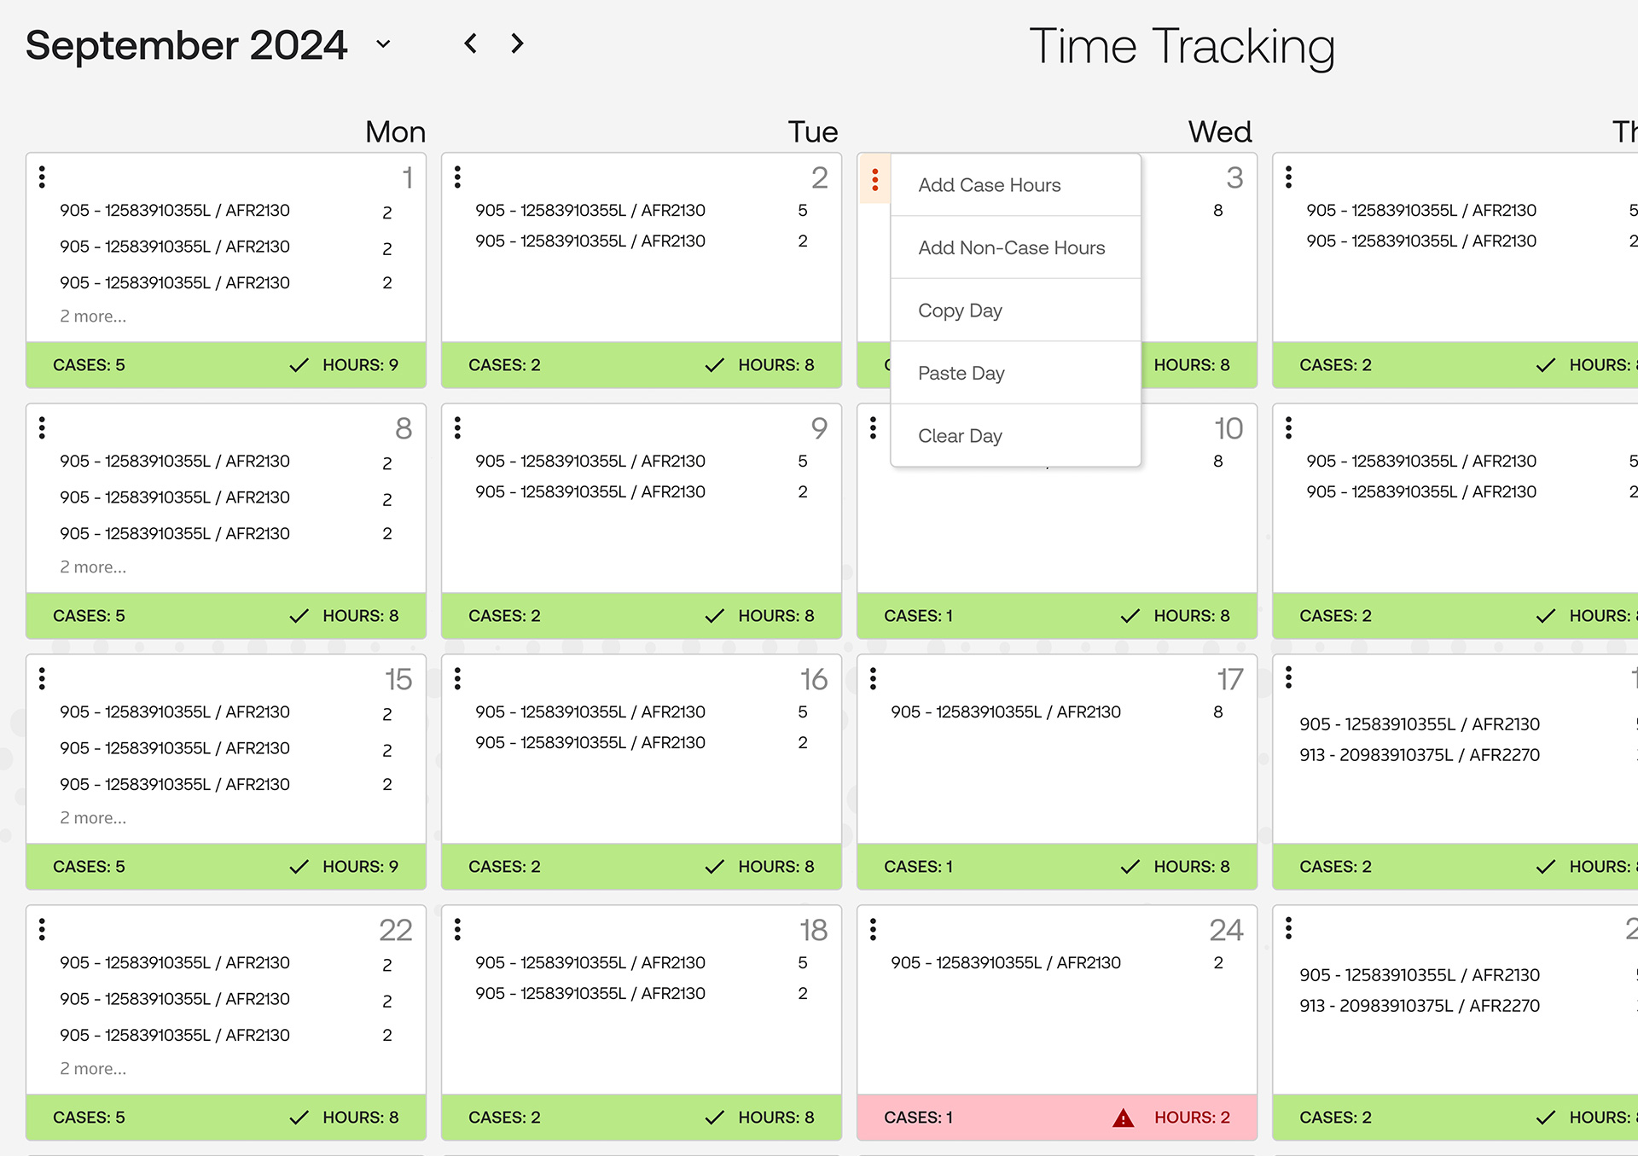1638x1156 pixels.
Task: Open the three-dot menu for day 8
Action: coord(42,428)
